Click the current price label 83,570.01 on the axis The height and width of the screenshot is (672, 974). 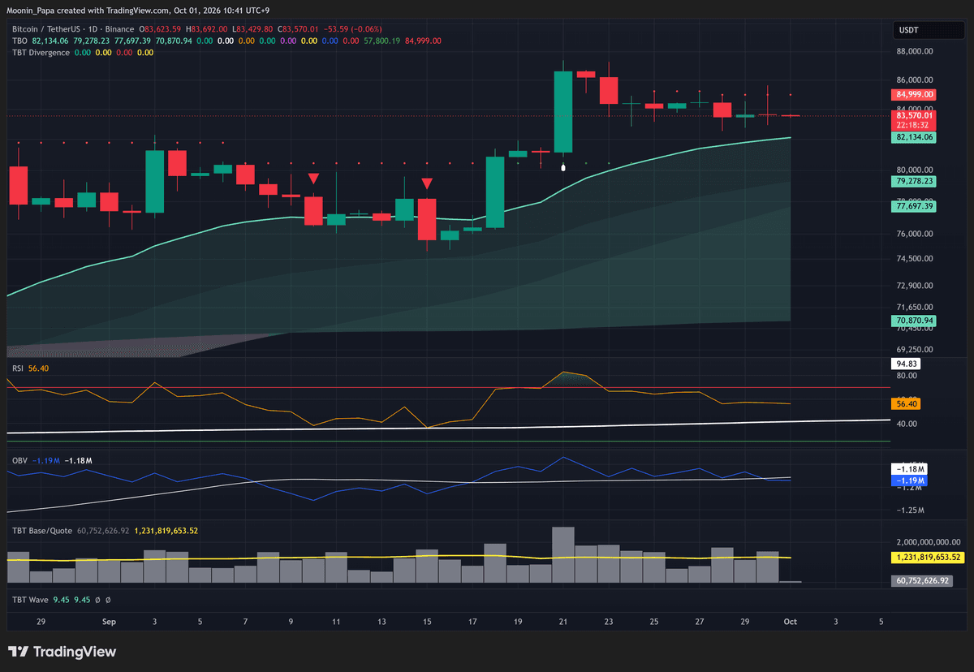point(914,115)
